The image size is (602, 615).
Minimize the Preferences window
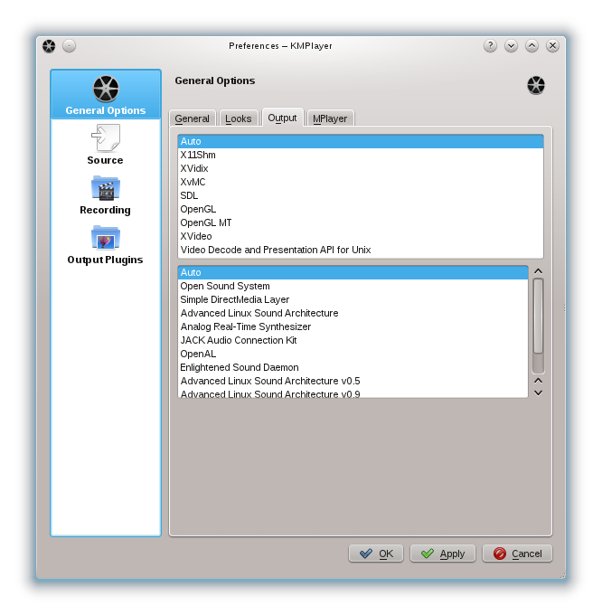point(511,46)
